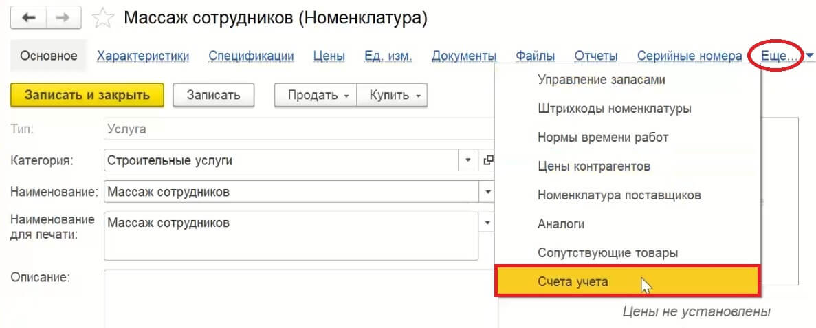Expand Наименование для печати dropdown arrow

coord(487,223)
